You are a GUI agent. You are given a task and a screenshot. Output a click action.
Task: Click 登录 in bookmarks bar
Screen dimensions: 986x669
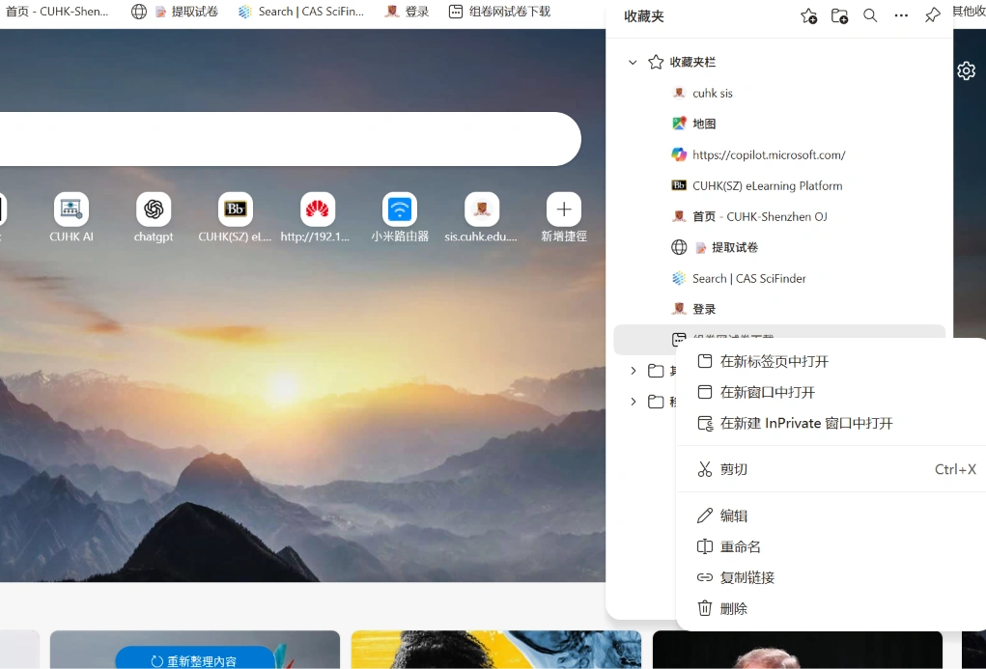(x=407, y=12)
